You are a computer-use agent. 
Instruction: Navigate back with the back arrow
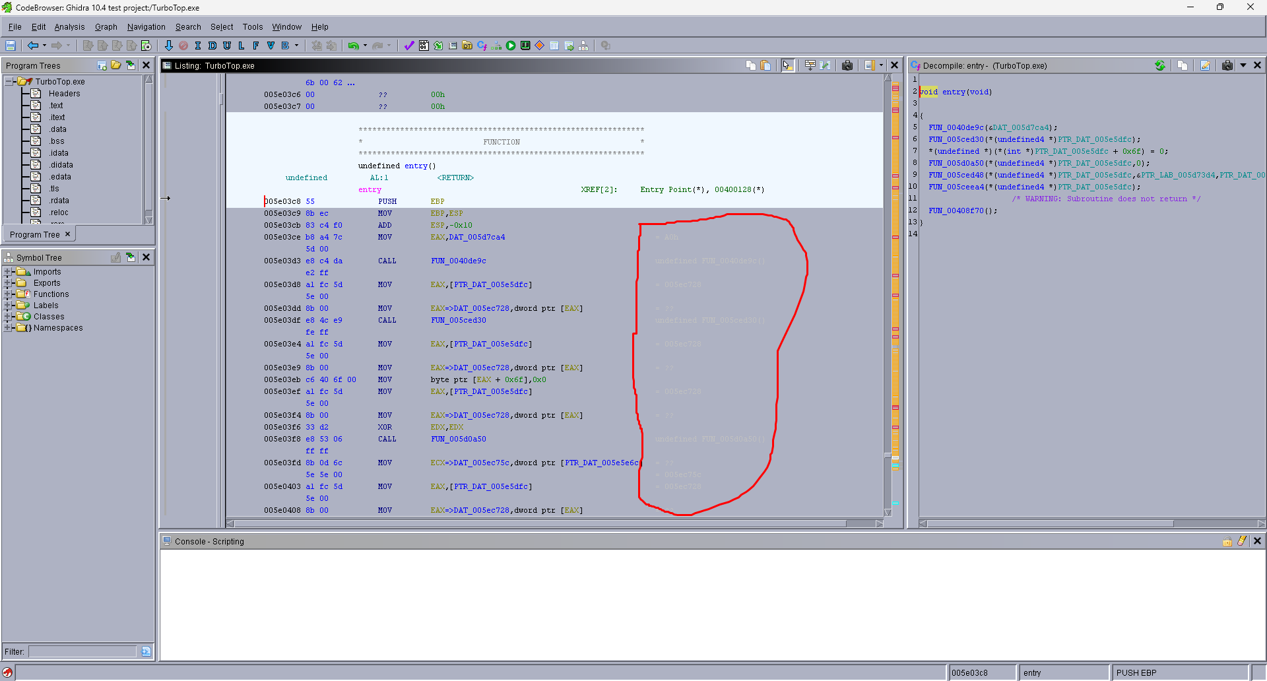pos(33,46)
